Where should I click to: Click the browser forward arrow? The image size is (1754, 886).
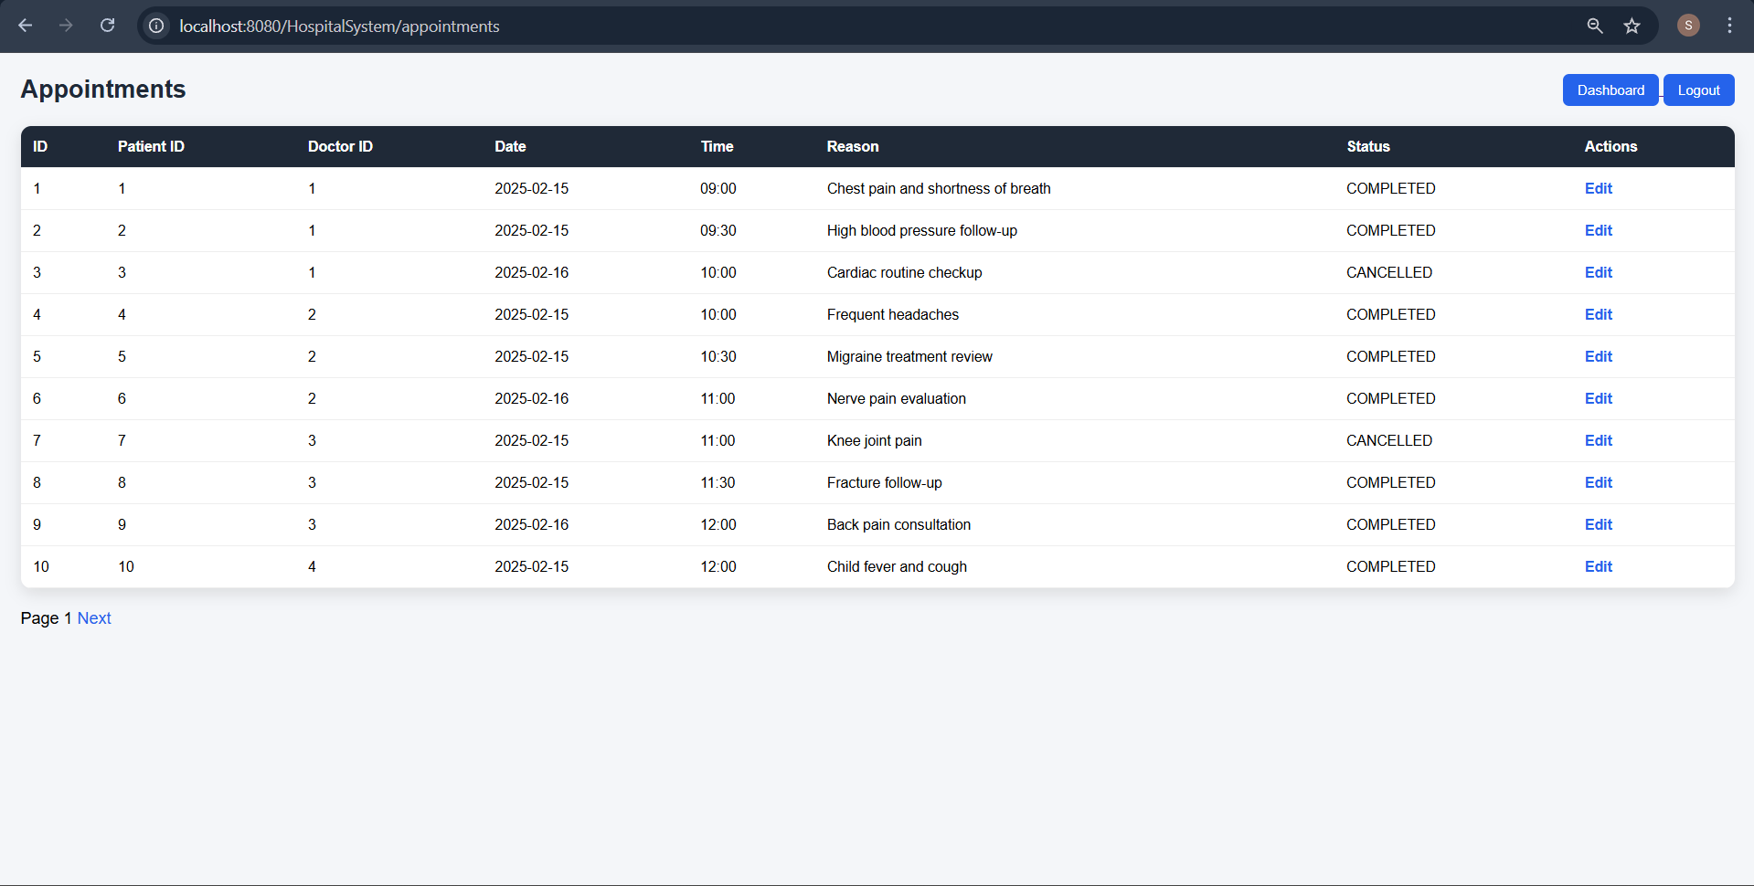click(66, 26)
